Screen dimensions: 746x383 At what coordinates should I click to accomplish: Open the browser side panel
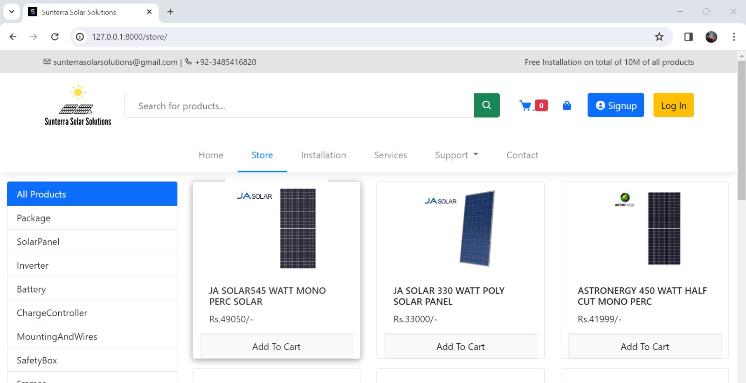click(688, 37)
